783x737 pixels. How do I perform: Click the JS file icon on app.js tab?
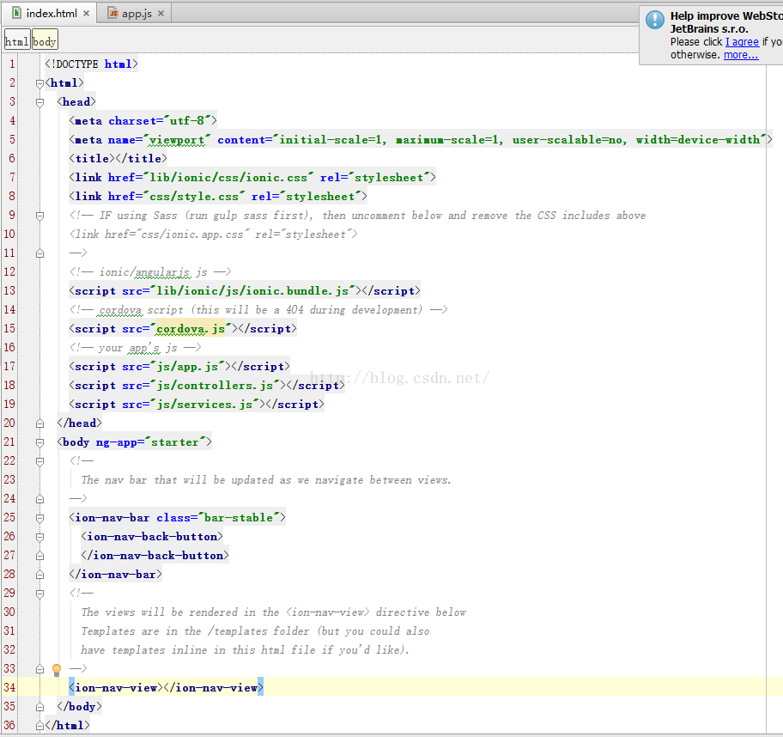[113, 13]
